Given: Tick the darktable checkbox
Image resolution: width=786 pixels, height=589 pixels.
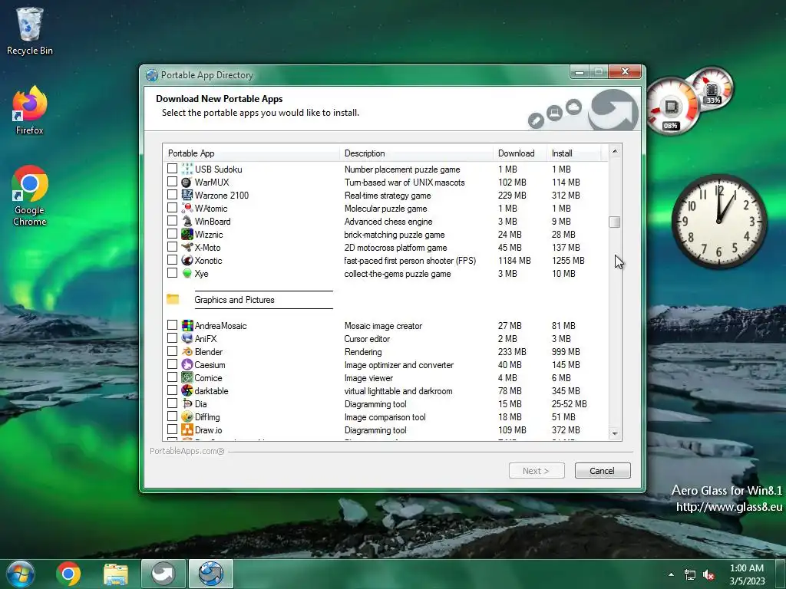Looking at the screenshot, I should tap(172, 390).
